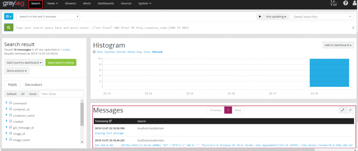Screen dimensions: 358x151
Task: Toggle the container_name field checkbox
Action: pyautogui.click(x=10, y=115)
